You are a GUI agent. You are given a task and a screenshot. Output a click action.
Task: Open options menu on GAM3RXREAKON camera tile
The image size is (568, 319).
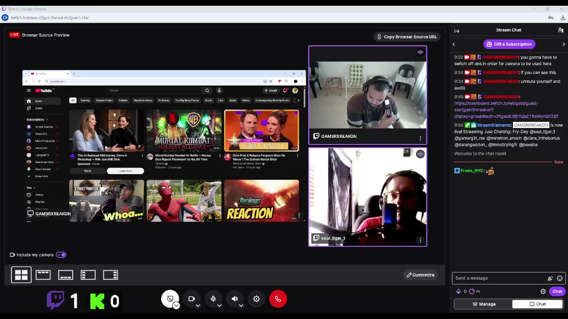click(420, 139)
